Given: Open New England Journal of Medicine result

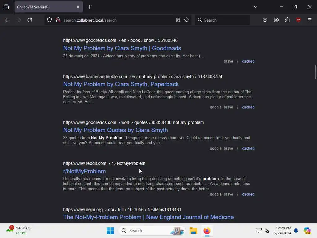Looking at the screenshot, I should [148, 217].
